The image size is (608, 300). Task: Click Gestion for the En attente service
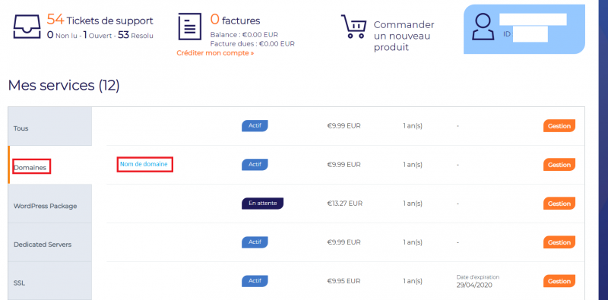559,204
